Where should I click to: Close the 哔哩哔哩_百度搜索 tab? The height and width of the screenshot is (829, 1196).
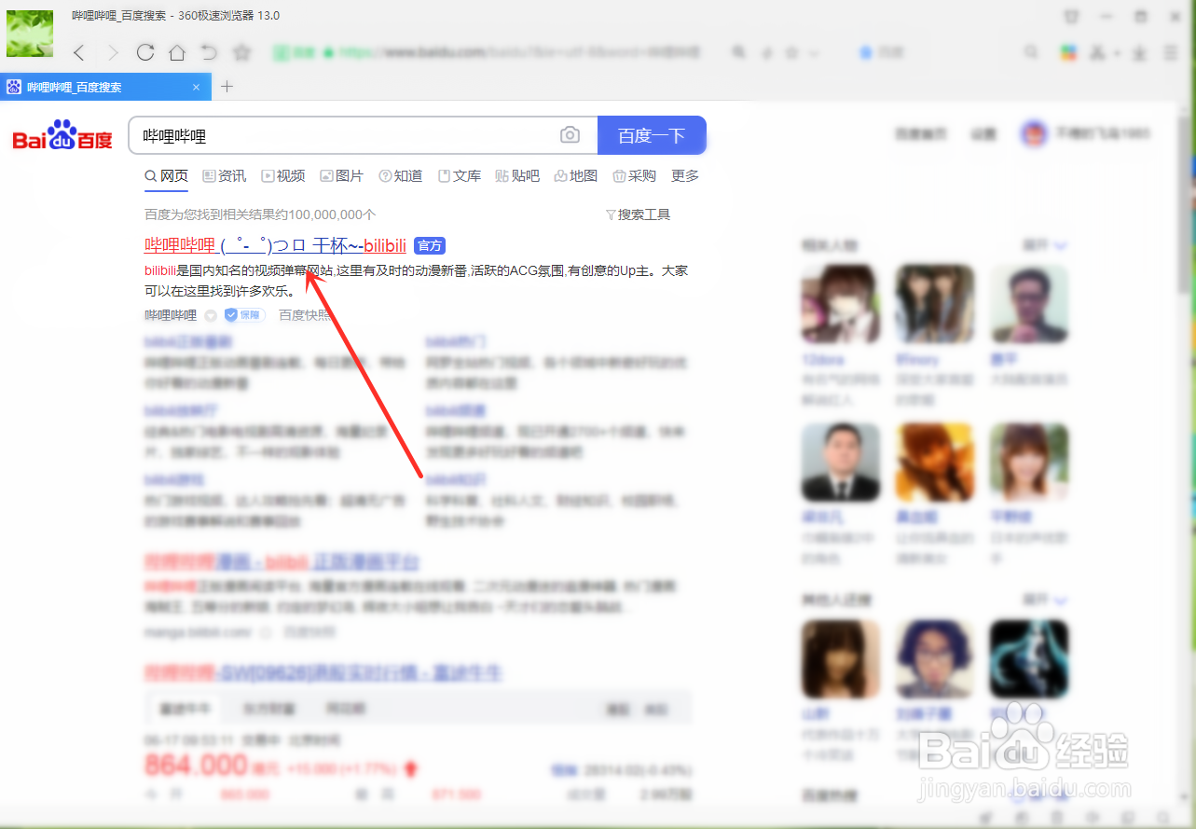click(x=196, y=87)
